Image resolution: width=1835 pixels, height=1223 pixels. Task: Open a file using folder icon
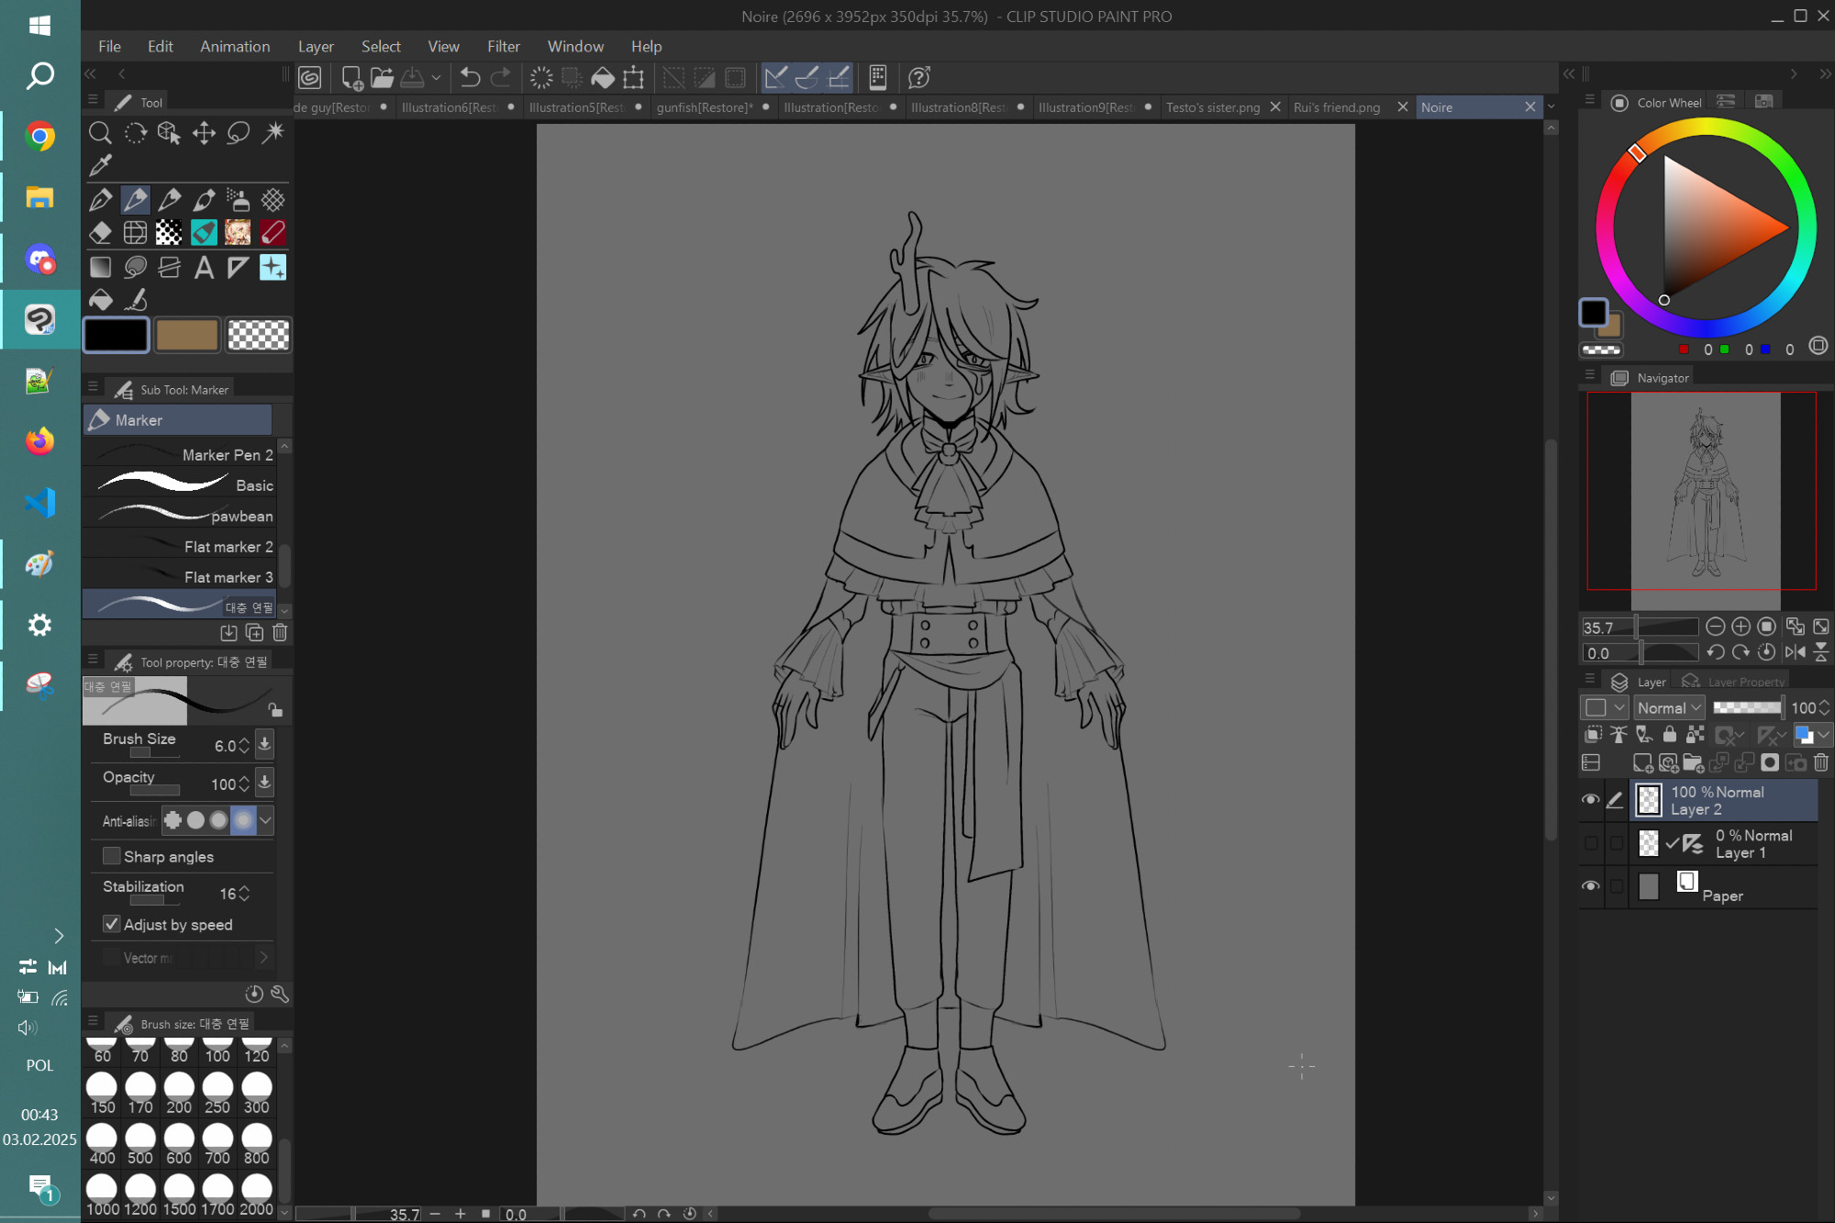(x=383, y=78)
